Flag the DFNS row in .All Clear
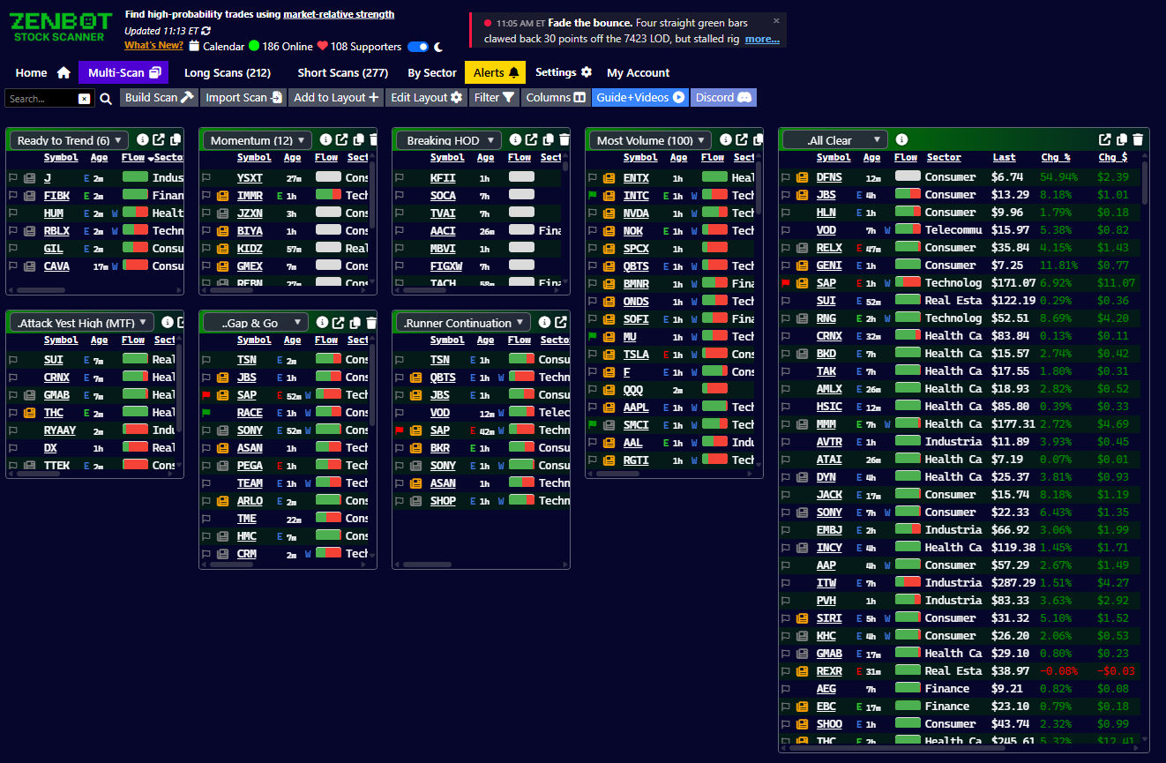This screenshot has width=1166, height=763. 786,177
